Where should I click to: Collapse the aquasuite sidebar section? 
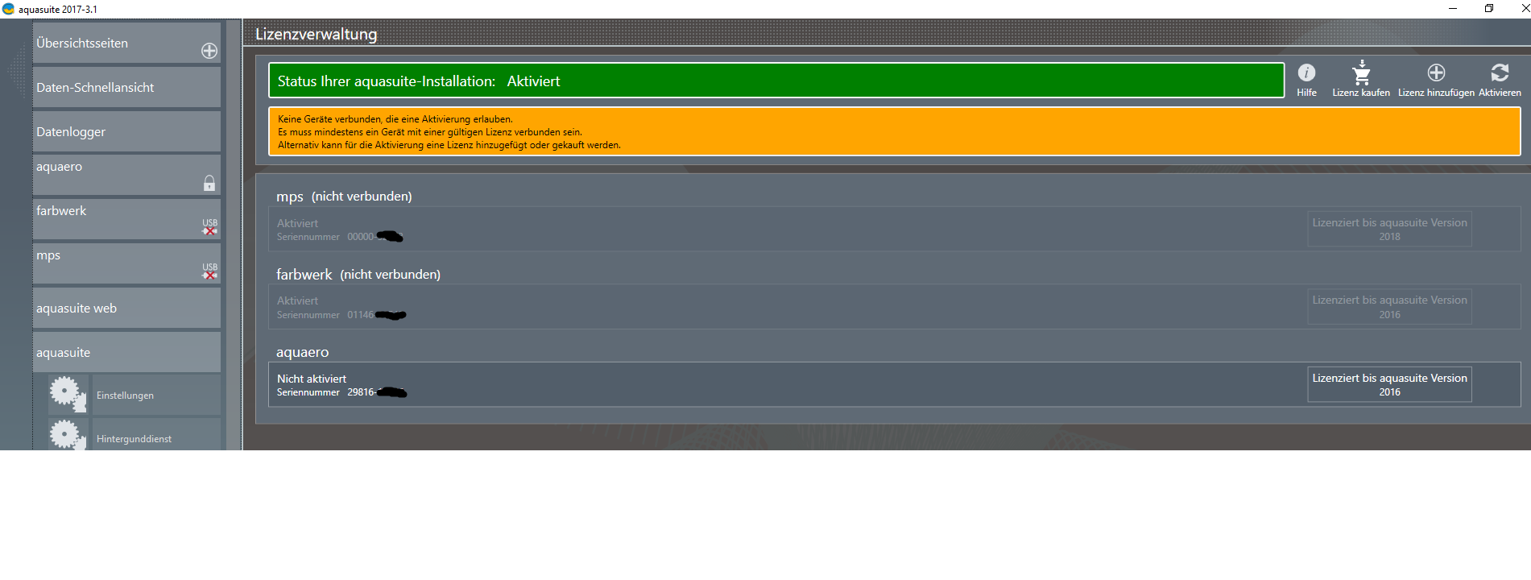tap(126, 352)
